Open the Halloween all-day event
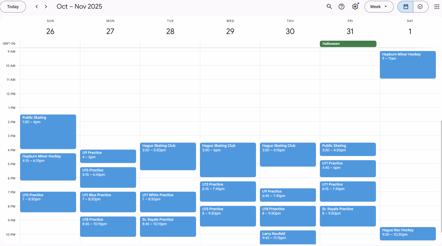 pyautogui.click(x=348, y=44)
